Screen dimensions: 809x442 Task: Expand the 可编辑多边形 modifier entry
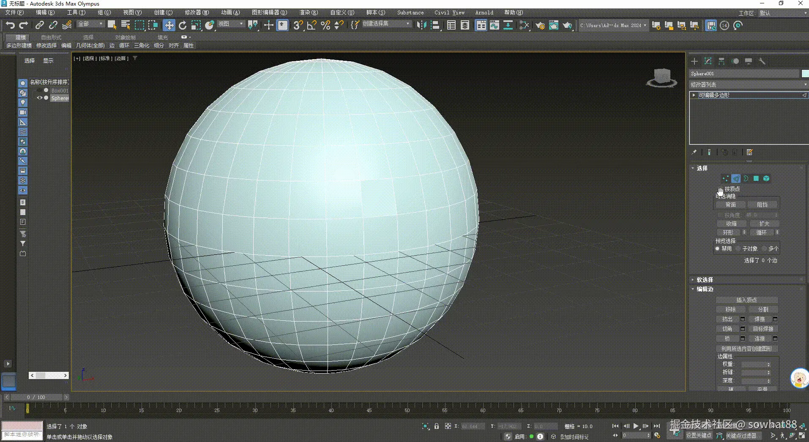(x=694, y=95)
